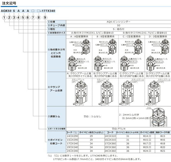Open the clamp arm 270° cylinder drawing
171x162 pixels.
tap(153, 93)
